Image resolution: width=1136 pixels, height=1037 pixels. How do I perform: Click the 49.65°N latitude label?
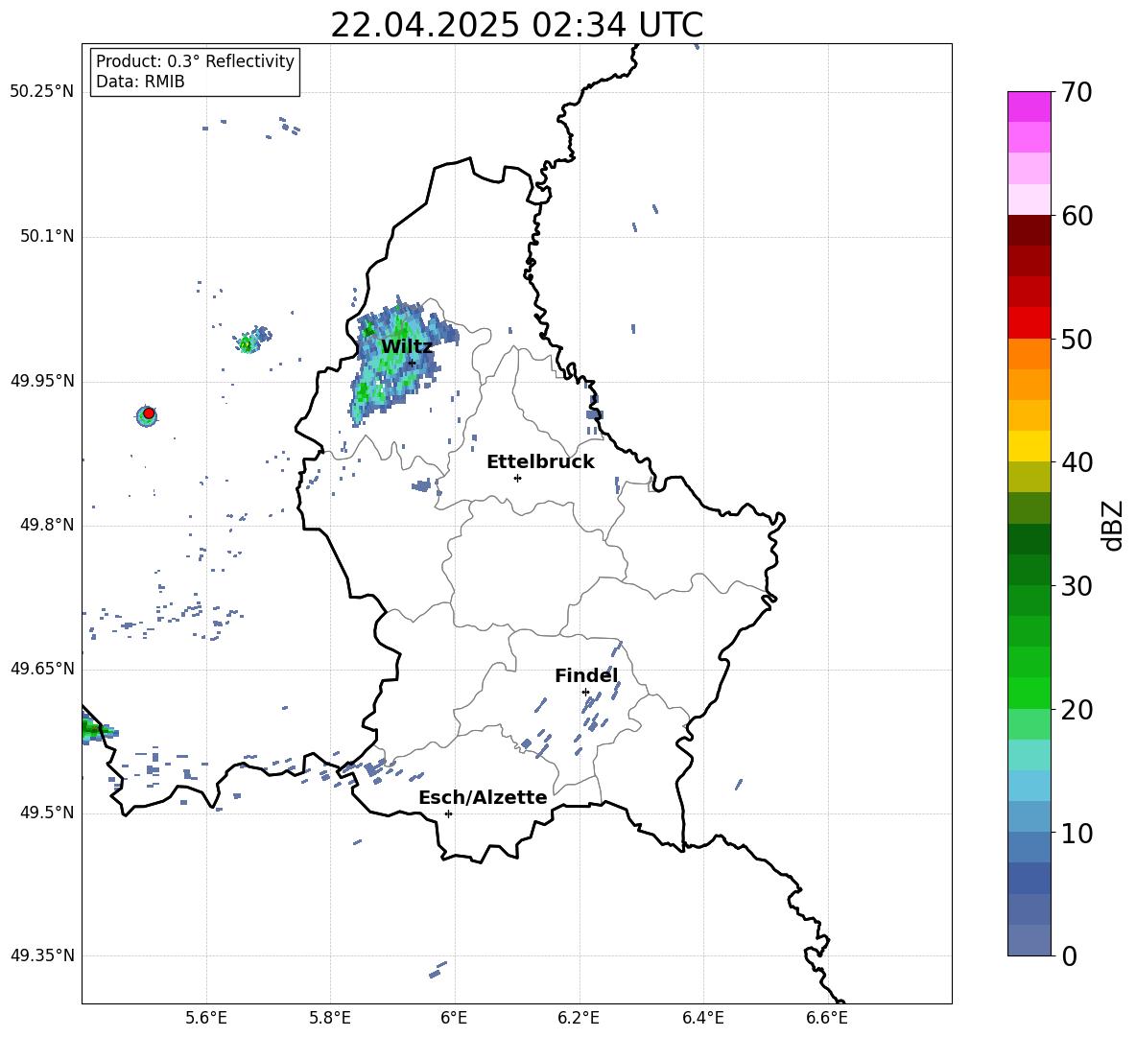click(x=41, y=669)
